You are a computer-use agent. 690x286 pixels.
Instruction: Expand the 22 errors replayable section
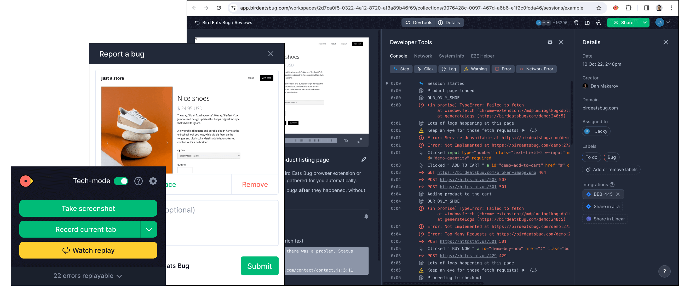88,276
